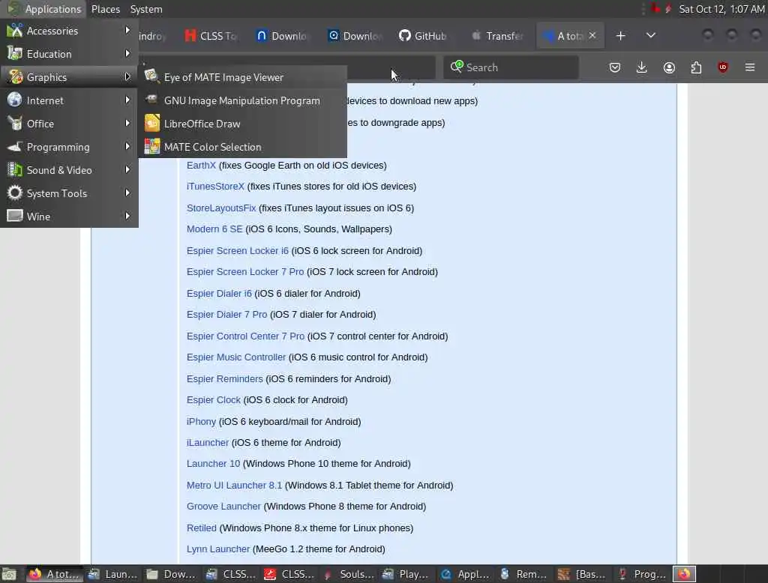768x583 pixels.
Task: Open the iLauncher link
Action: coord(208,442)
